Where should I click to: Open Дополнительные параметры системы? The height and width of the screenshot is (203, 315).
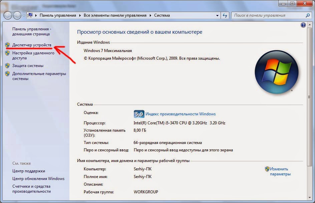tap(39, 76)
